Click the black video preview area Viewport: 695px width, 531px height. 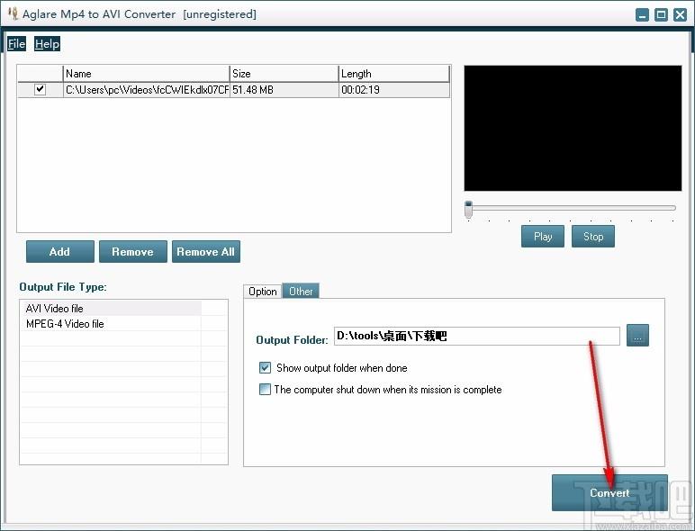(573, 129)
